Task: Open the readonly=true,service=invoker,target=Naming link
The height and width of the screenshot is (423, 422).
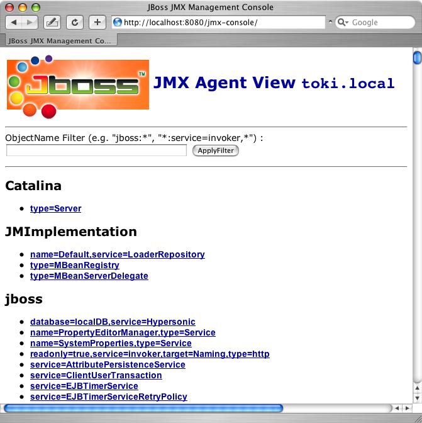Action: (150, 354)
